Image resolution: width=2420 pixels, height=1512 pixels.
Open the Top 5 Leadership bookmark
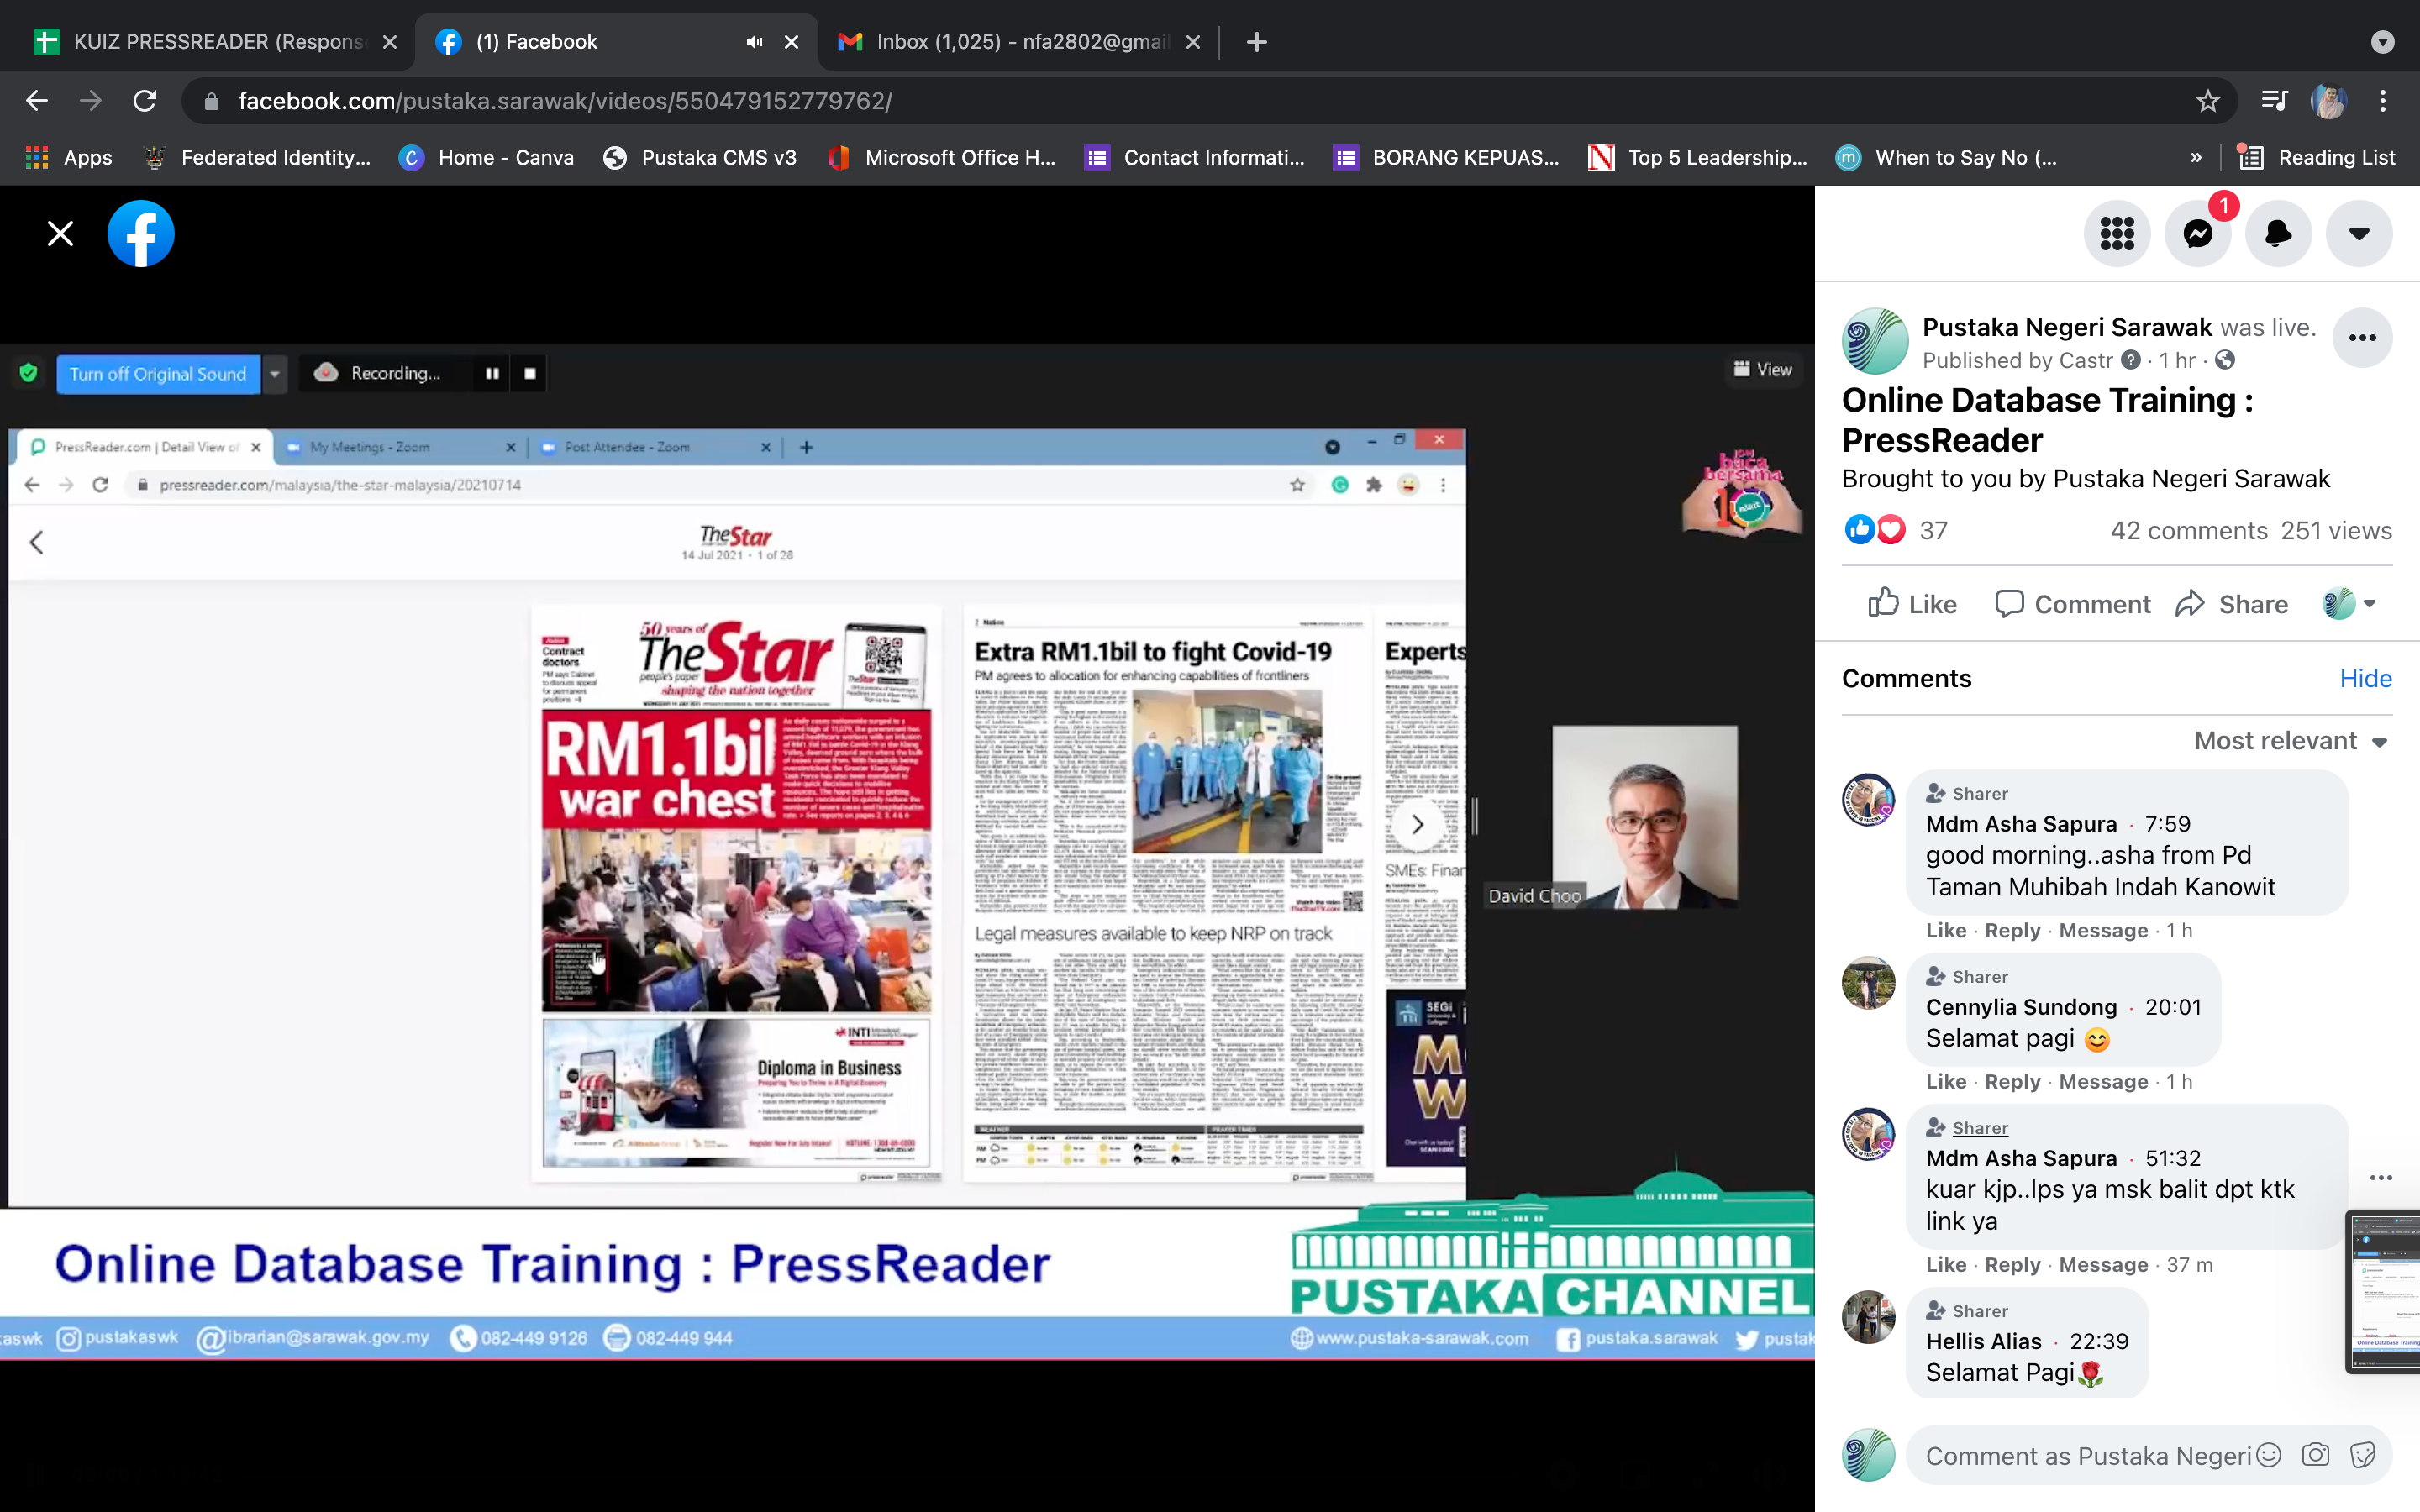tap(1698, 157)
